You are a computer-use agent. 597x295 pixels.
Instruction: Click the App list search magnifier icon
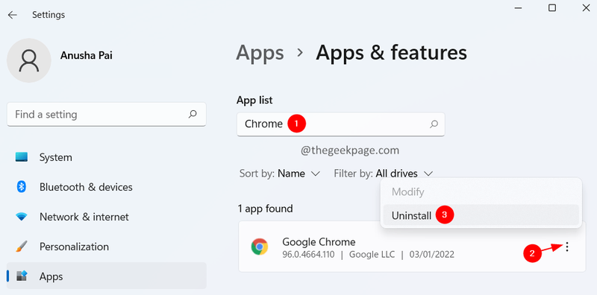tap(434, 124)
